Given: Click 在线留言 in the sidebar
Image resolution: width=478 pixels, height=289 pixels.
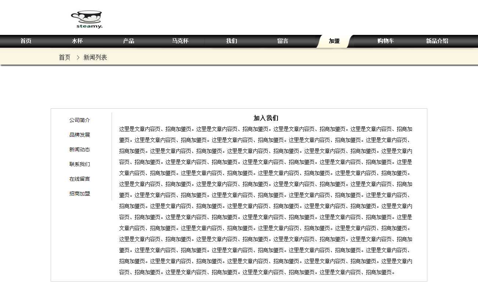Looking at the screenshot, I should 80,179.
